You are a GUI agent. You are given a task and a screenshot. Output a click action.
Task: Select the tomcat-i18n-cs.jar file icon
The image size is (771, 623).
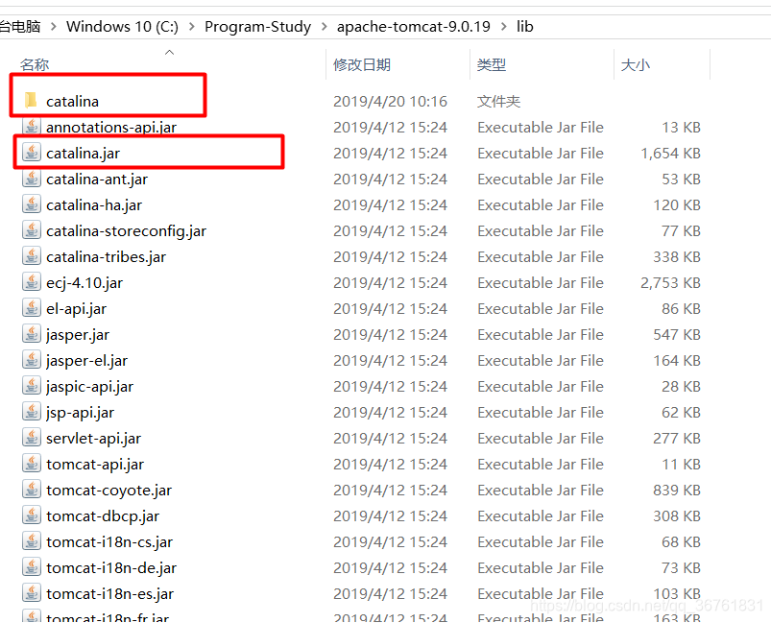pyautogui.click(x=32, y=541)
